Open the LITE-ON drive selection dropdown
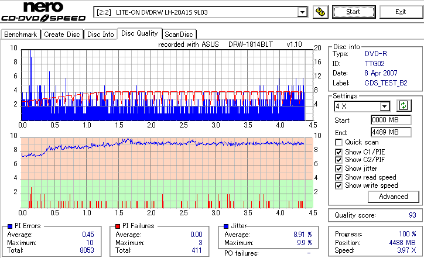 pos(302,12)
